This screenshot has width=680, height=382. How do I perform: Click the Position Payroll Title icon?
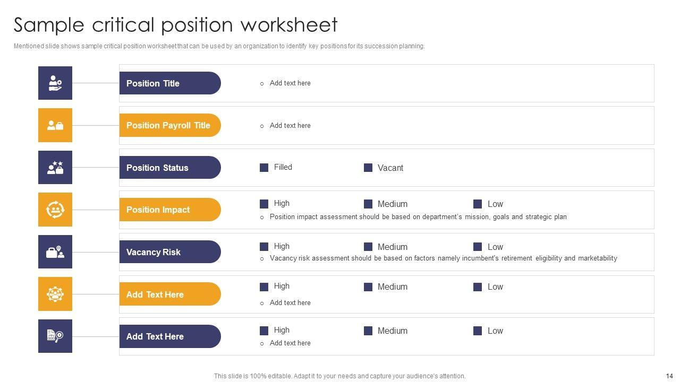[x=55, y=125]
